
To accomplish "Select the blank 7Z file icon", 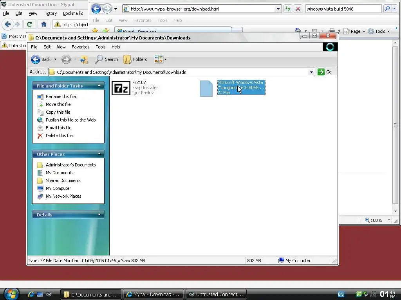I will [x=206, y=89].
